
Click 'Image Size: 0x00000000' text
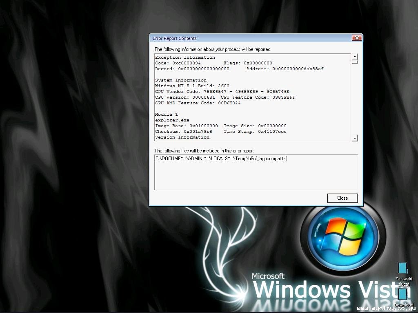pyautogui.click(x=255, y=126)
